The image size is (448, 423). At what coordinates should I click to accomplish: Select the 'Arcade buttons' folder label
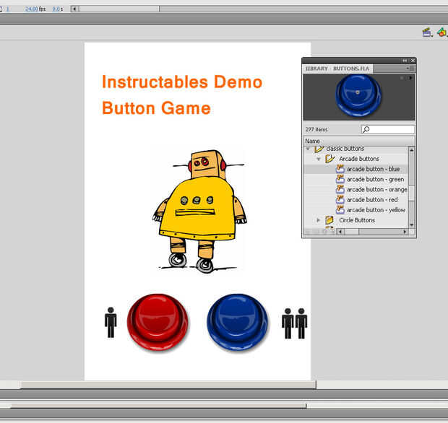(x=359, y=159)
